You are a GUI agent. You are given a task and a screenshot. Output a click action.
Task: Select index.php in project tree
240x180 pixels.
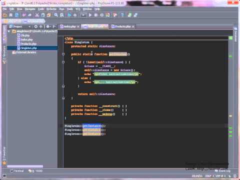click(25, 39)
